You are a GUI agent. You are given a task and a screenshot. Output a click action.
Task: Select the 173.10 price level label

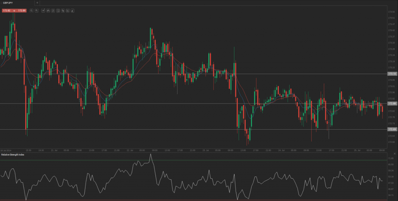pos(392,74)
